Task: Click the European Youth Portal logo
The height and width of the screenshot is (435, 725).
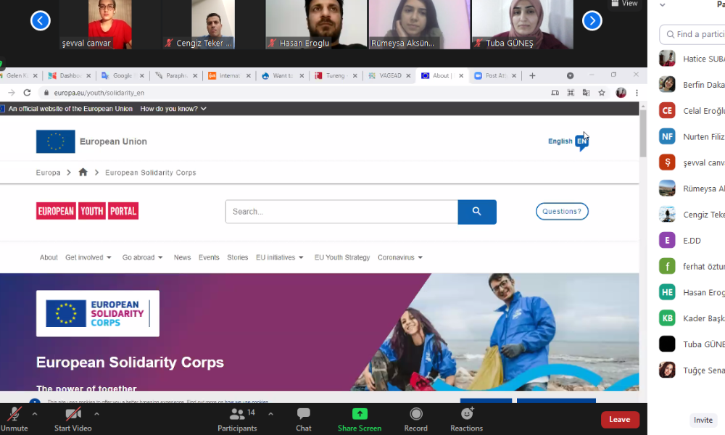Action: tap(88, 211)
